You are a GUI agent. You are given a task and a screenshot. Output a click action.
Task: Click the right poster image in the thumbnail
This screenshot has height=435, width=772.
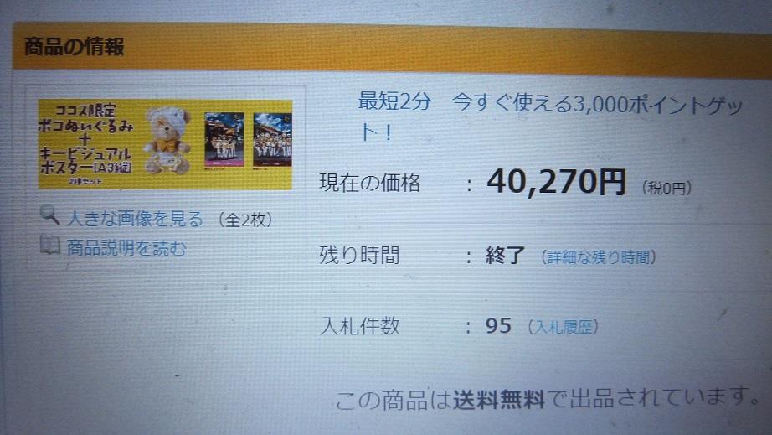[x=273, y=140]
